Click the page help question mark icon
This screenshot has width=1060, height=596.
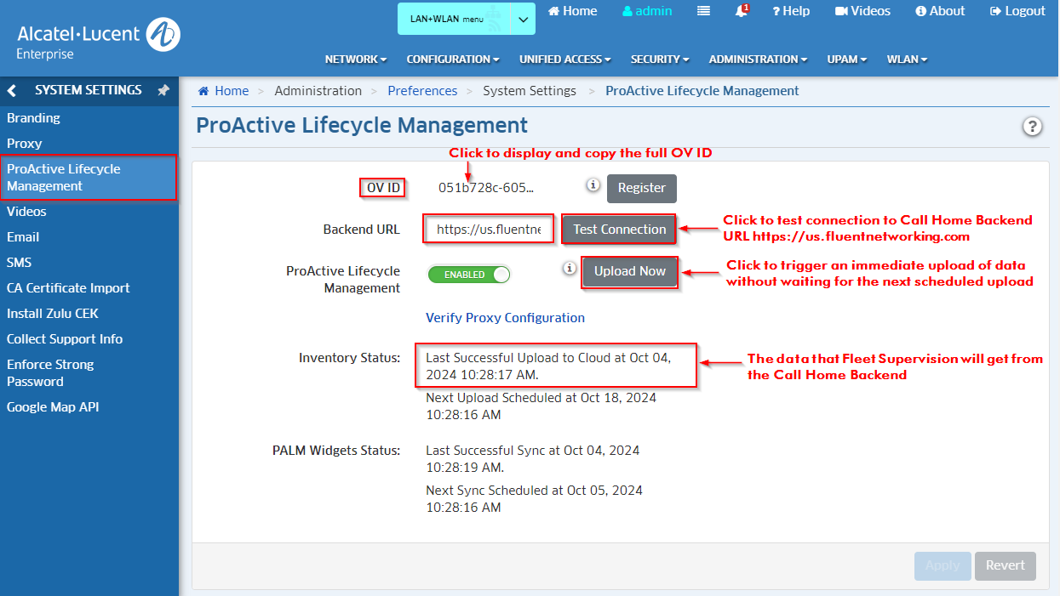[x=1032, y=126]
